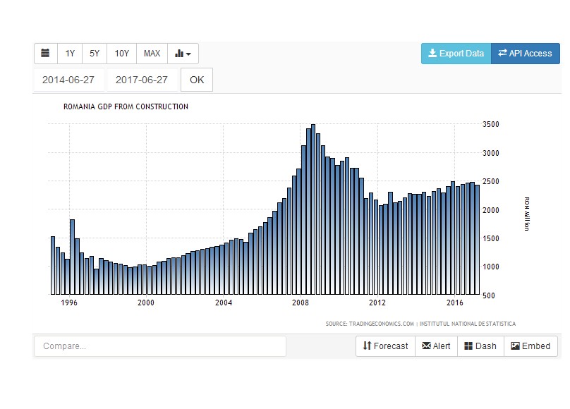Viewport: 570px width, 409px height.
Task: Open the Forecast view
Action: [385, 346]
